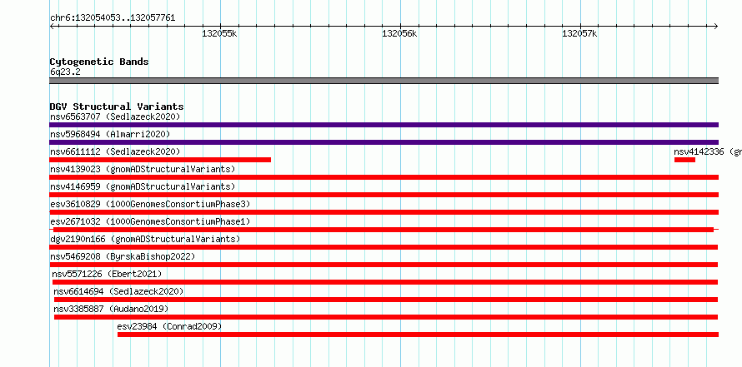Image resolution: width=742 pixels, height=367 pixels.
Task: Click the 6q23.2 band label
Action: coord(65,72)
